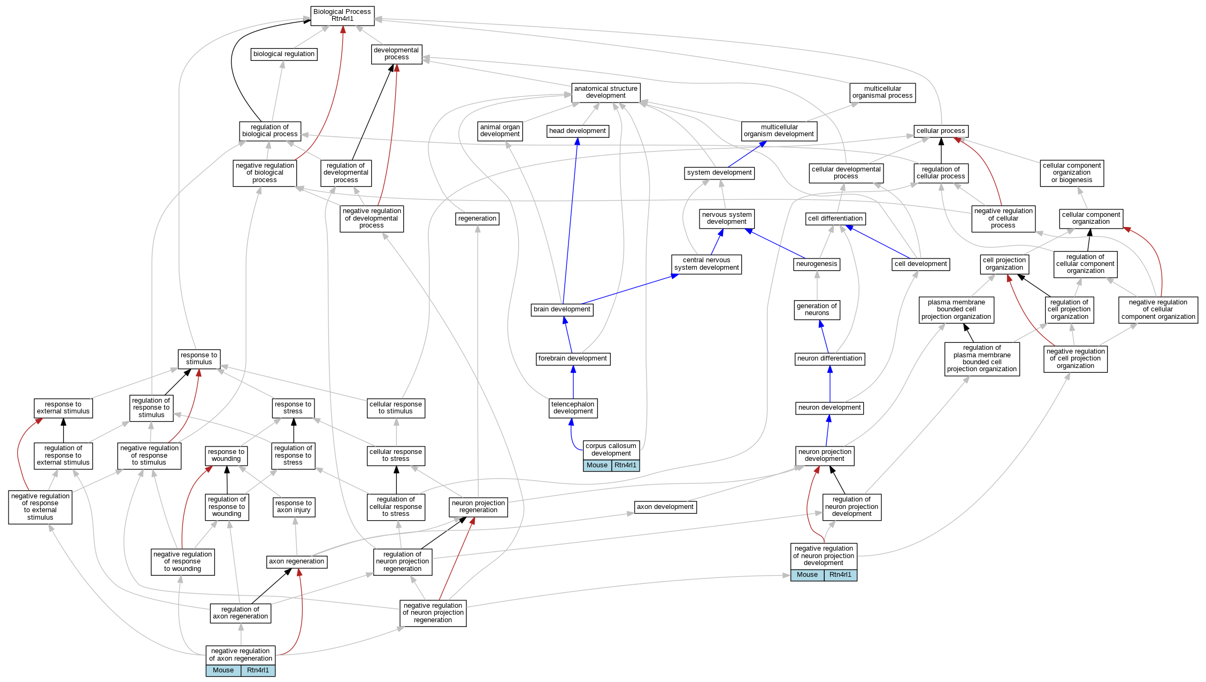The height and width of the screenshot is (682, 1206).
Task: Click 'regulation of cell projection organization' node
Action: (x=1069, y=310)
